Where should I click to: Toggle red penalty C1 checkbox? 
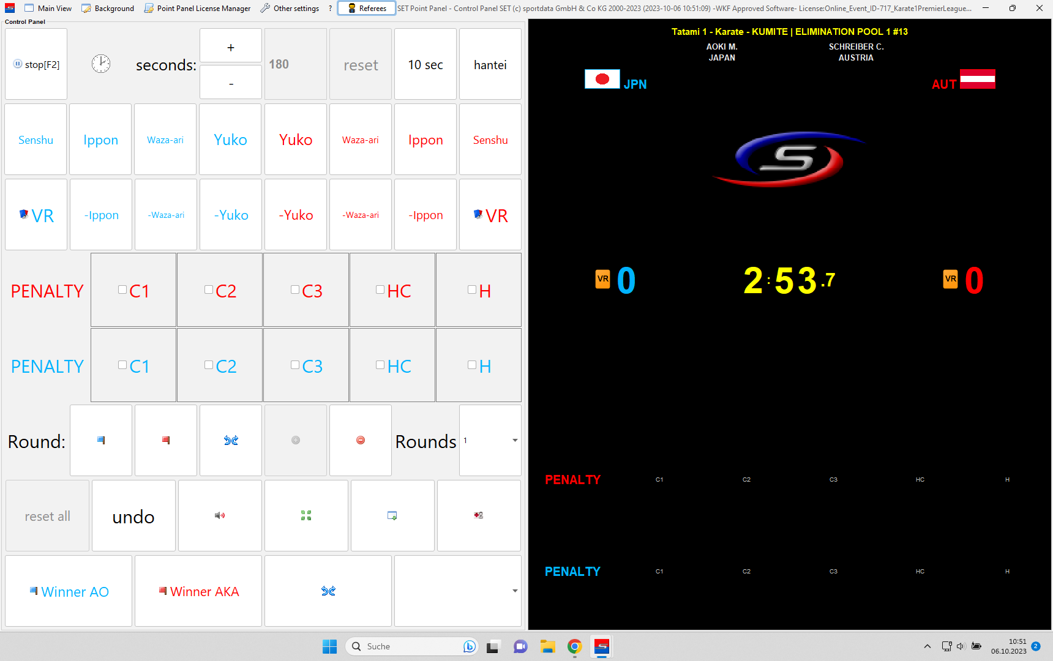pos(122,290)
